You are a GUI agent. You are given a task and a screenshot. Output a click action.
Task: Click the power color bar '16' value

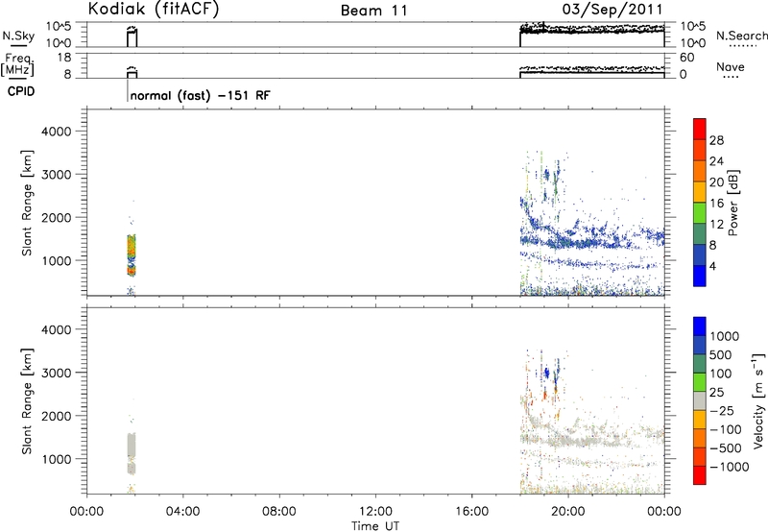click(716, 204)
